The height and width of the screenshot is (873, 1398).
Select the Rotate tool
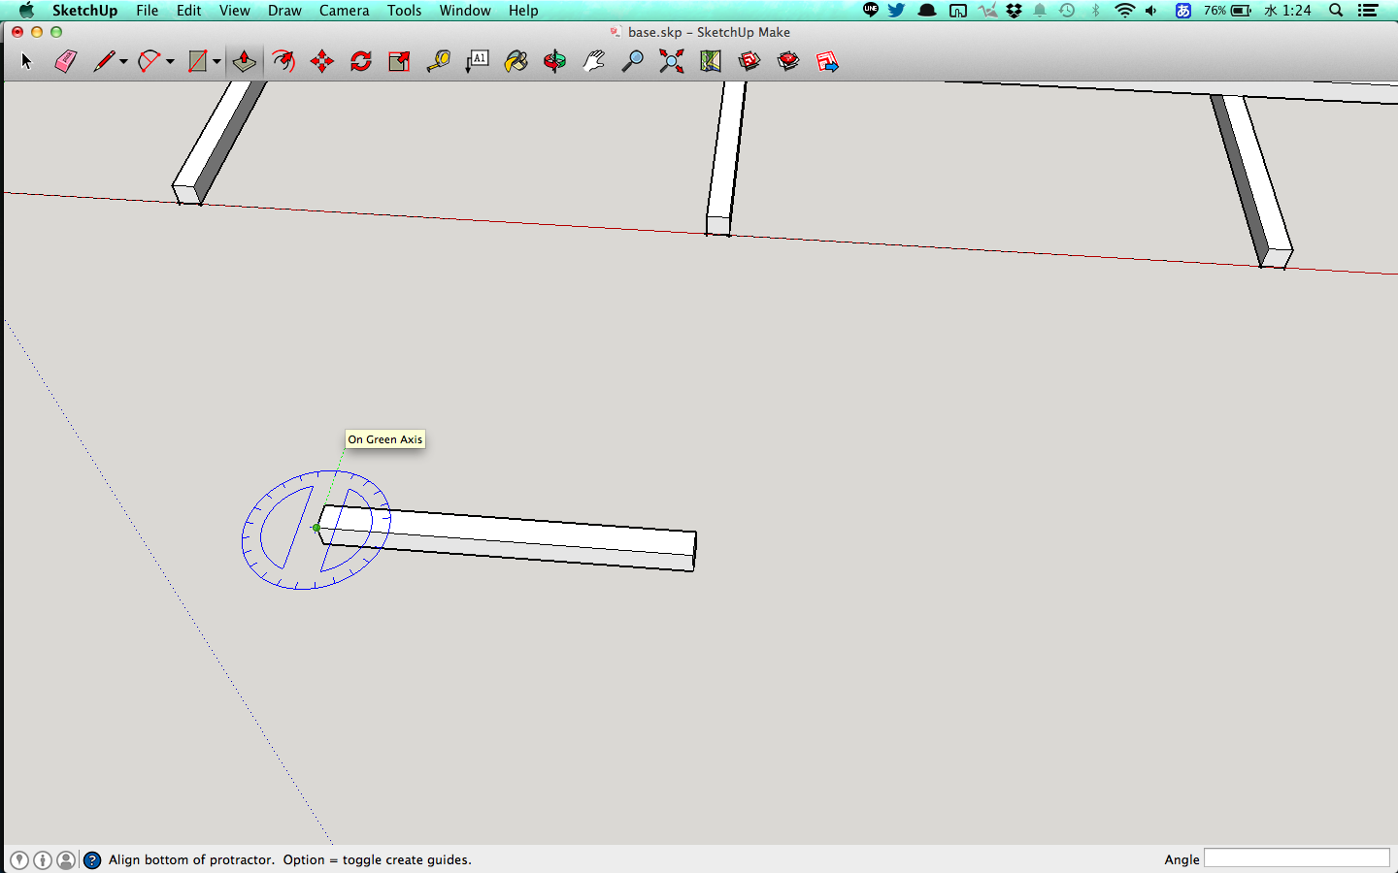(361, 61)
